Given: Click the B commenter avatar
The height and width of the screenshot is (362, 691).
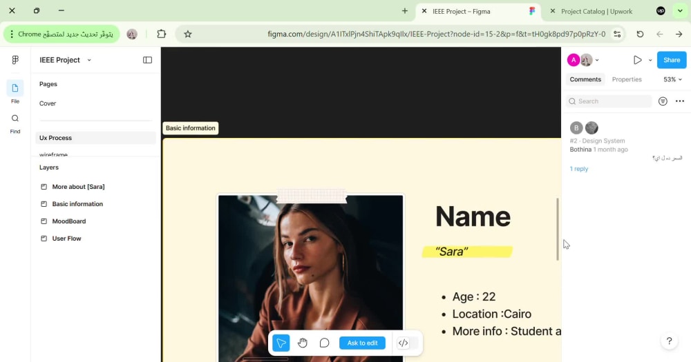Looking at the screenshot, I should [x=576, y=128].
